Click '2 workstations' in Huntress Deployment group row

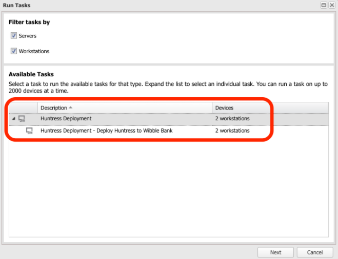point(232,119)
